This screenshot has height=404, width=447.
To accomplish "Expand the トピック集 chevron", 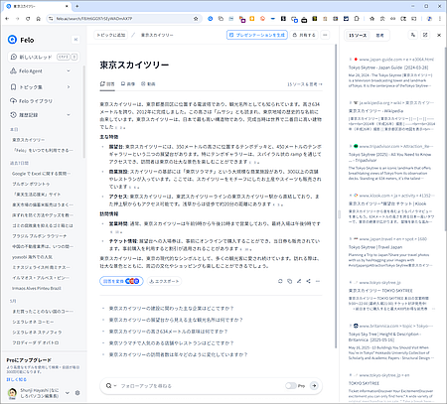I will pos(69,87).
